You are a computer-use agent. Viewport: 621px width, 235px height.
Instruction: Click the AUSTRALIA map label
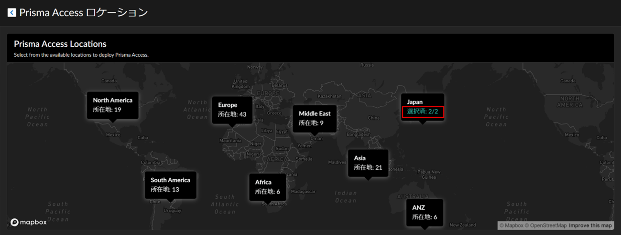(414, 196)
